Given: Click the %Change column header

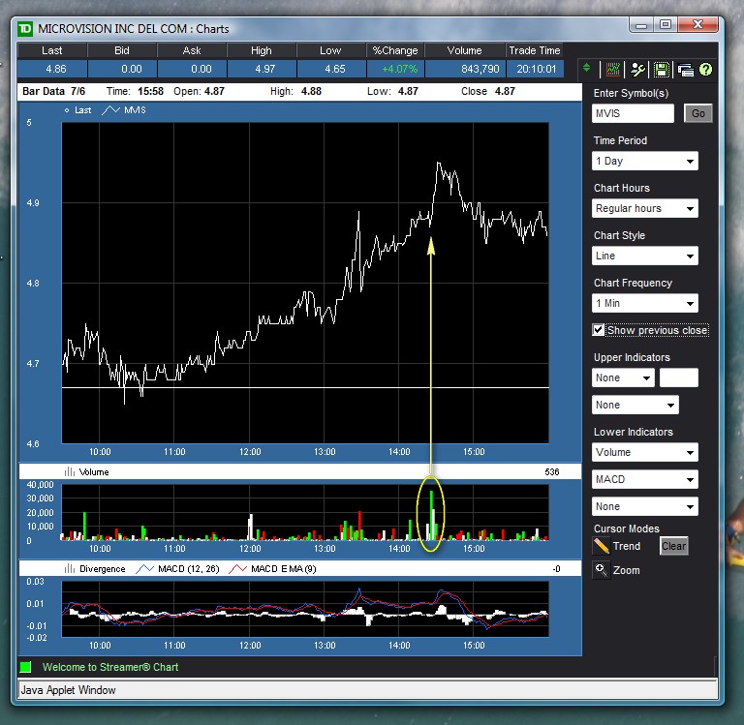Looking at the screenshot, I should [395, 50].
